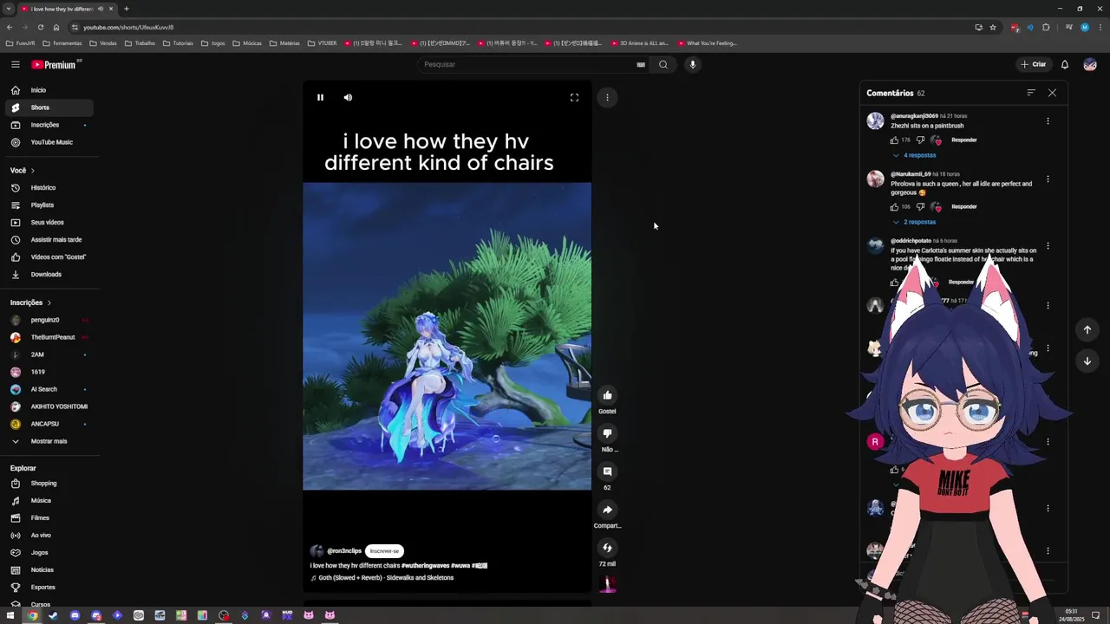
Task: Open the YouTube hamburger menu
Action: pyautogui.click(x=16, y=64)
